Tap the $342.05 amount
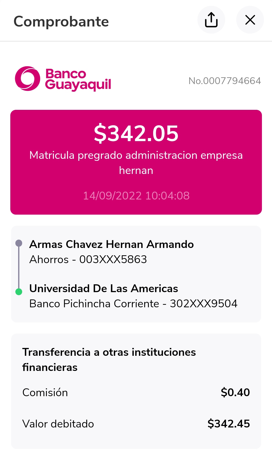 [136, 133]
